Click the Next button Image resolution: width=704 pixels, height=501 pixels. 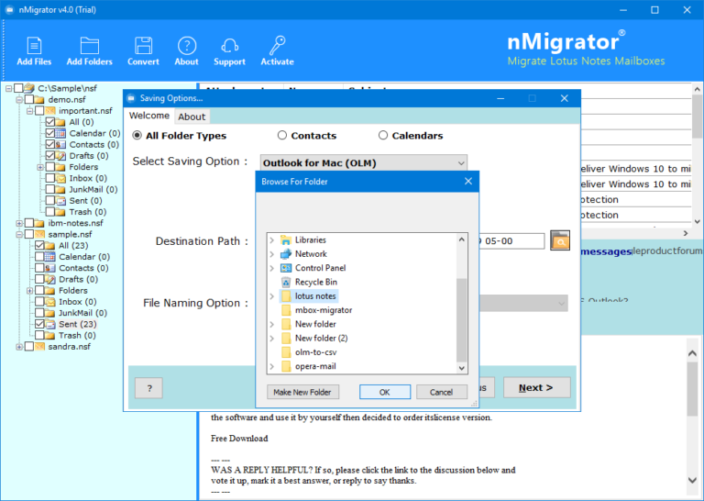coord(536,387)
